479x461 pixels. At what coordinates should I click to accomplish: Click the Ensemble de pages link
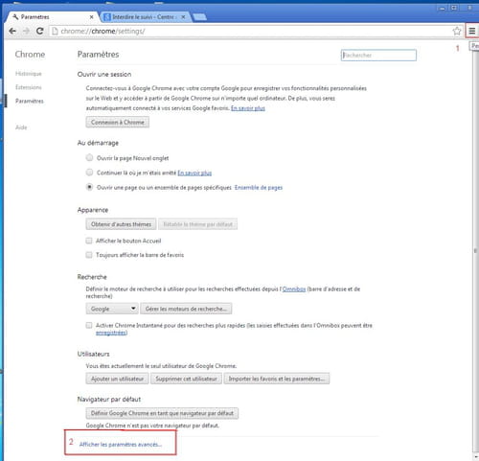pyautogui.click(x=259, y=188)
